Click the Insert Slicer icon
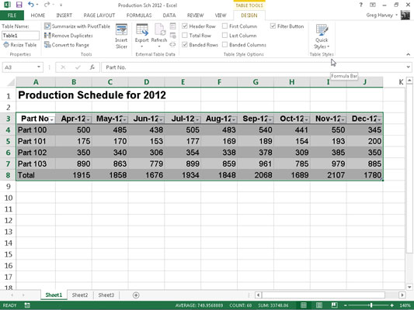414x310 pixels. point(121,29)
